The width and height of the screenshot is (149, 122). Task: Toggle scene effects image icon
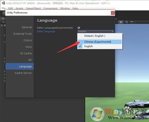(x=131, y=22)
